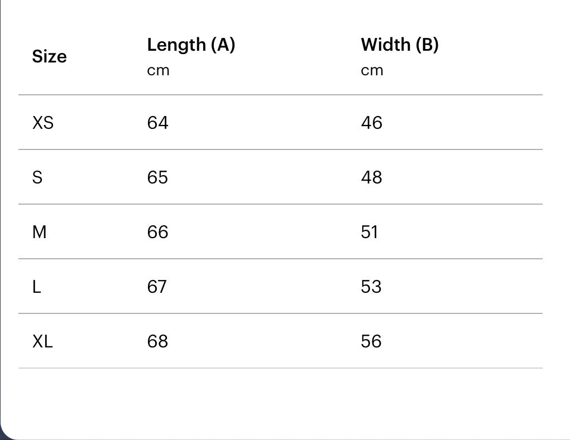Click the S length value 65

click(157, 177)
